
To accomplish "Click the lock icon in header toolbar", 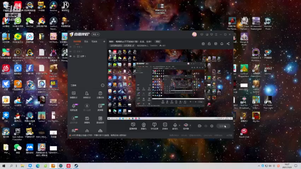I will (x=209, y=44).
